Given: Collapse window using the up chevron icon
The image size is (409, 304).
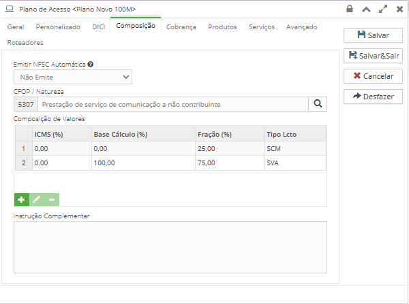Looking at the screenshot, I should point(366,9).
